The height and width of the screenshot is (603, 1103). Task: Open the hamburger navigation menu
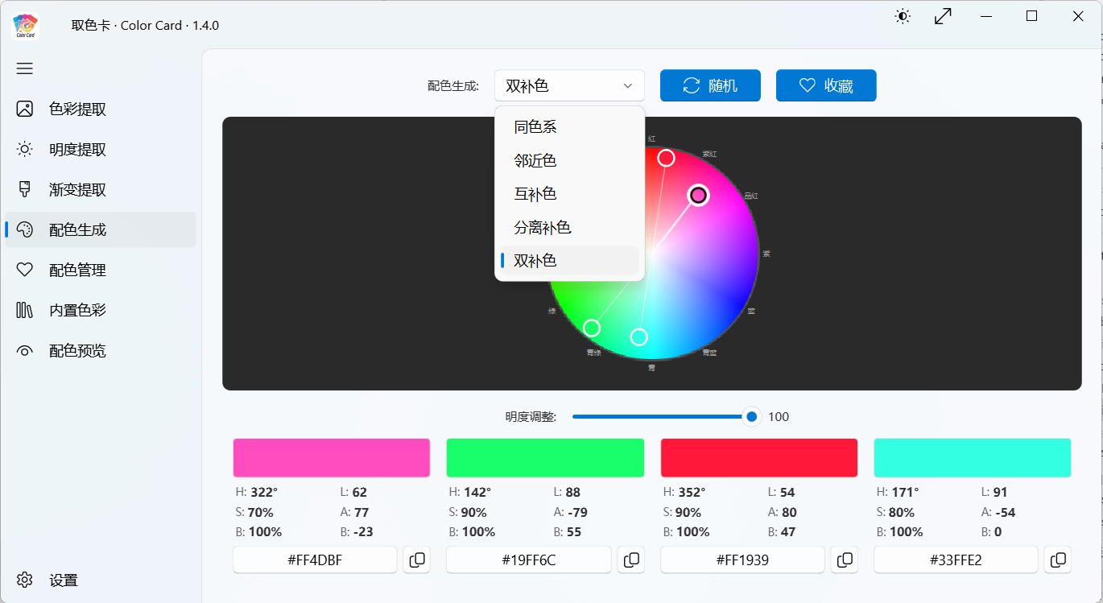(25, 68)
